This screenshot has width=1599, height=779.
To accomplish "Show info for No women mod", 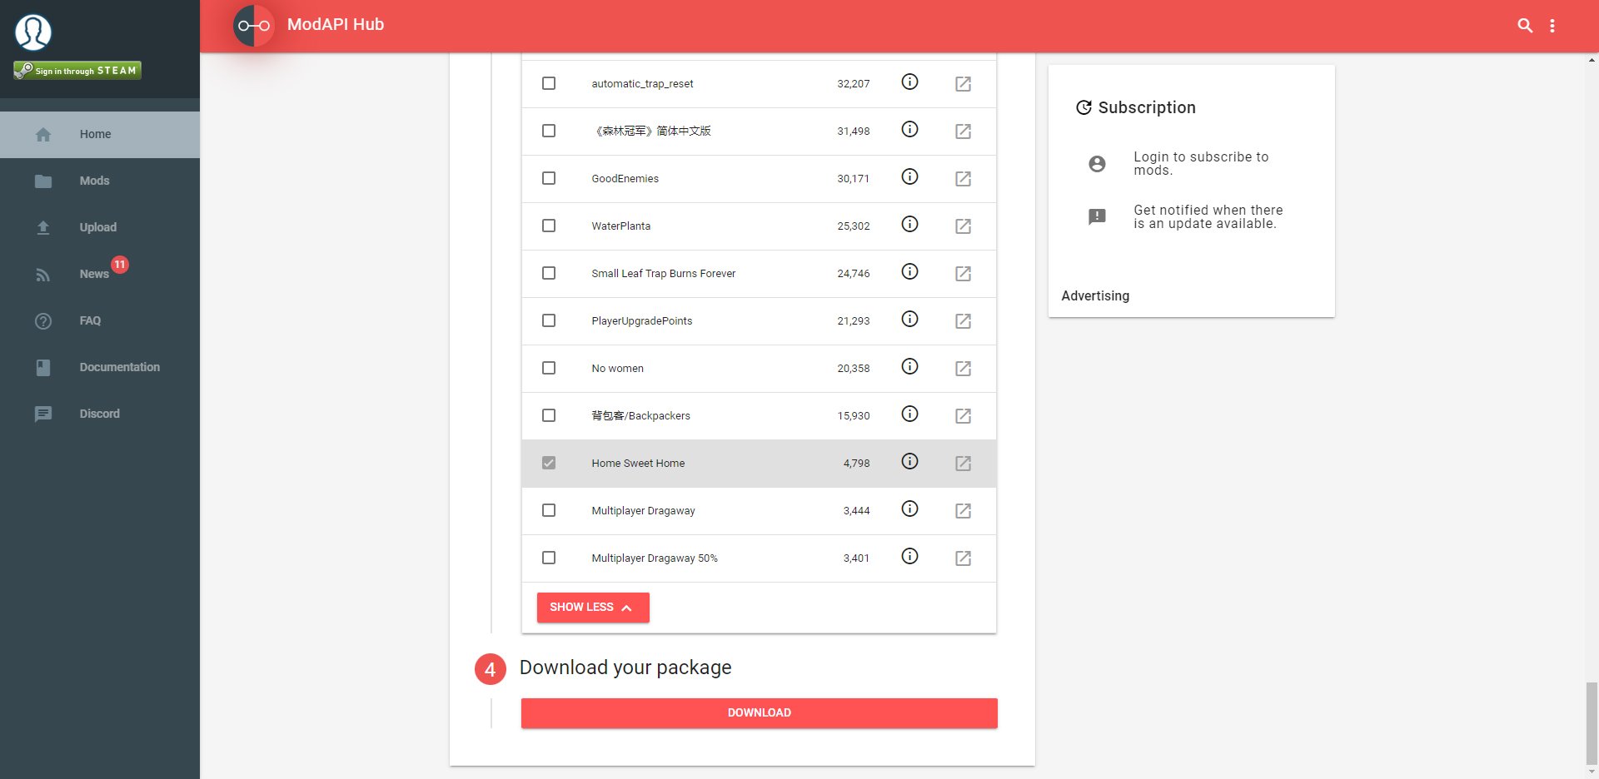I will (x=909, y=367).
